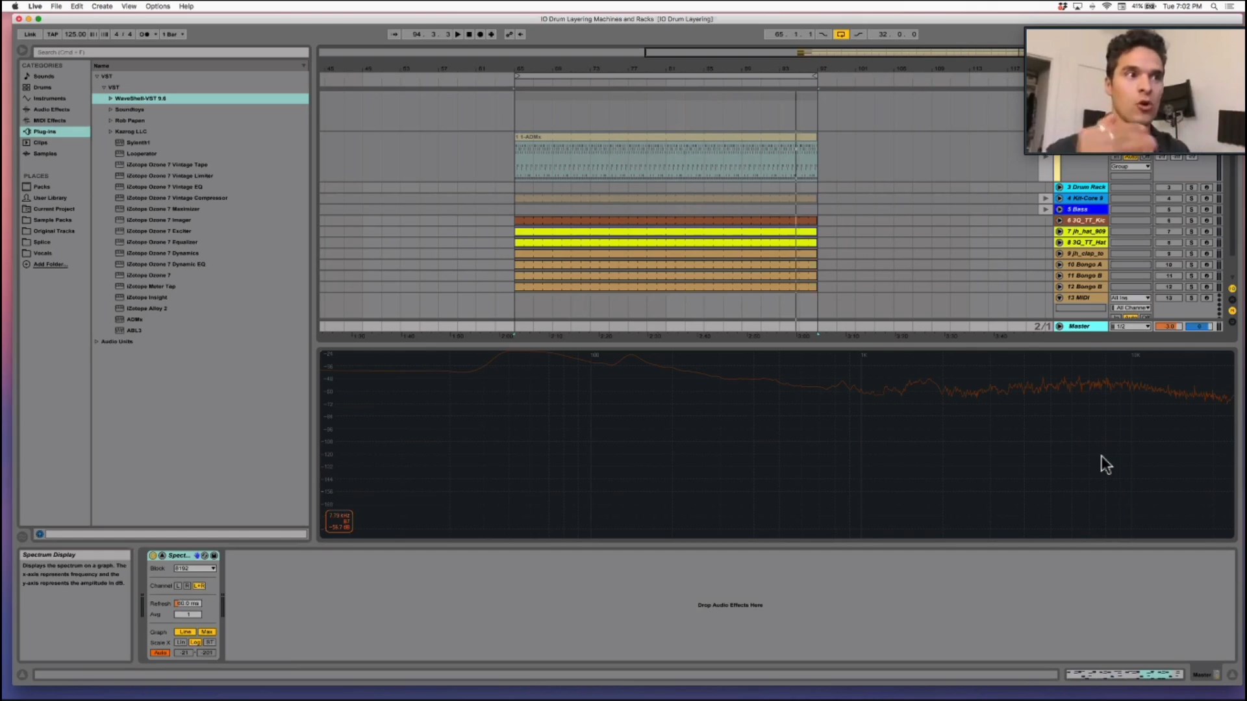
Task: Open macOS Spotlight search icon
Action: 1214,6
